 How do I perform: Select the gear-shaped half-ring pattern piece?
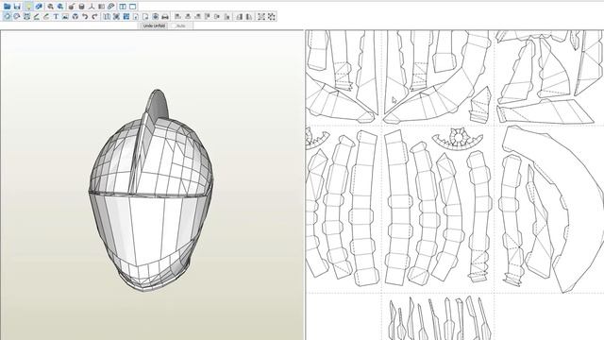(x=457, y=139)
